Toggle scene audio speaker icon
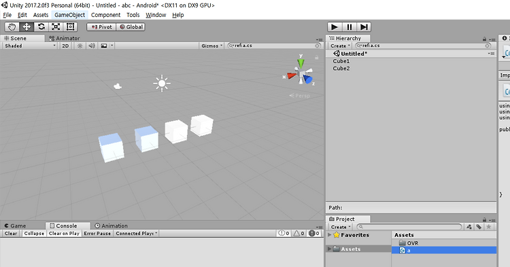The image size is (510, 267). (x=92, y=46)
